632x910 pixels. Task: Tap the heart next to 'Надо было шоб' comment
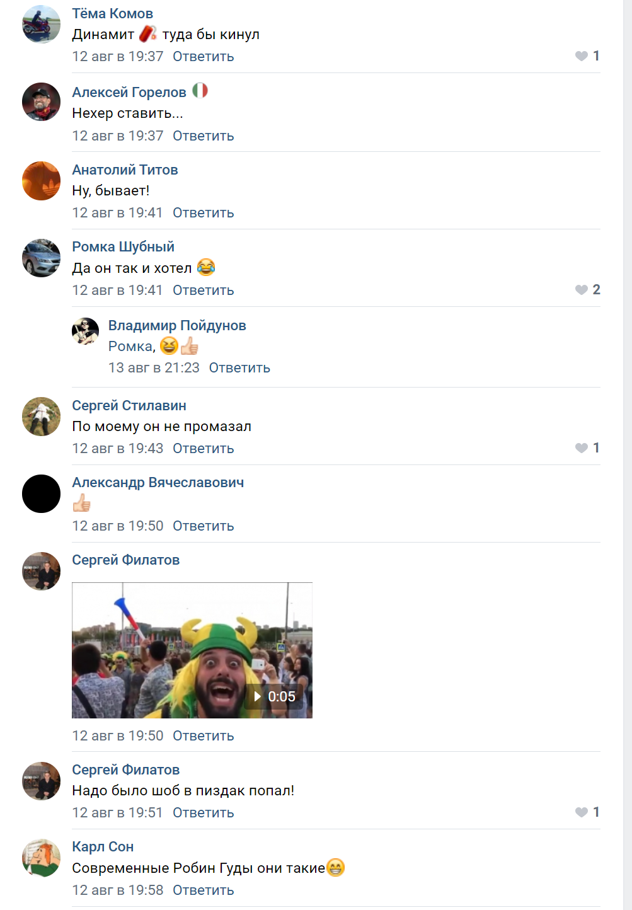tap(582, 812)
